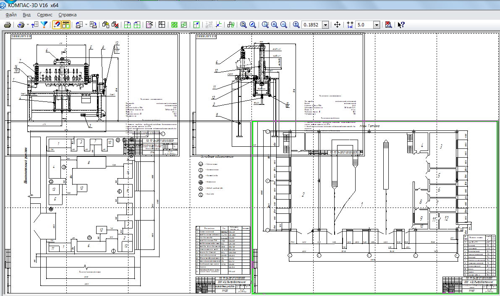Open the Вид menu

click(26, 15)
